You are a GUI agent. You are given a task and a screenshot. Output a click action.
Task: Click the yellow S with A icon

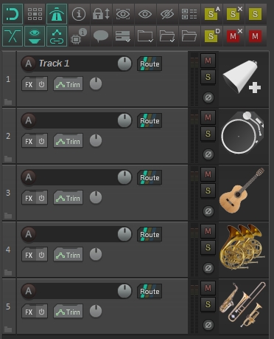point(211,14)
